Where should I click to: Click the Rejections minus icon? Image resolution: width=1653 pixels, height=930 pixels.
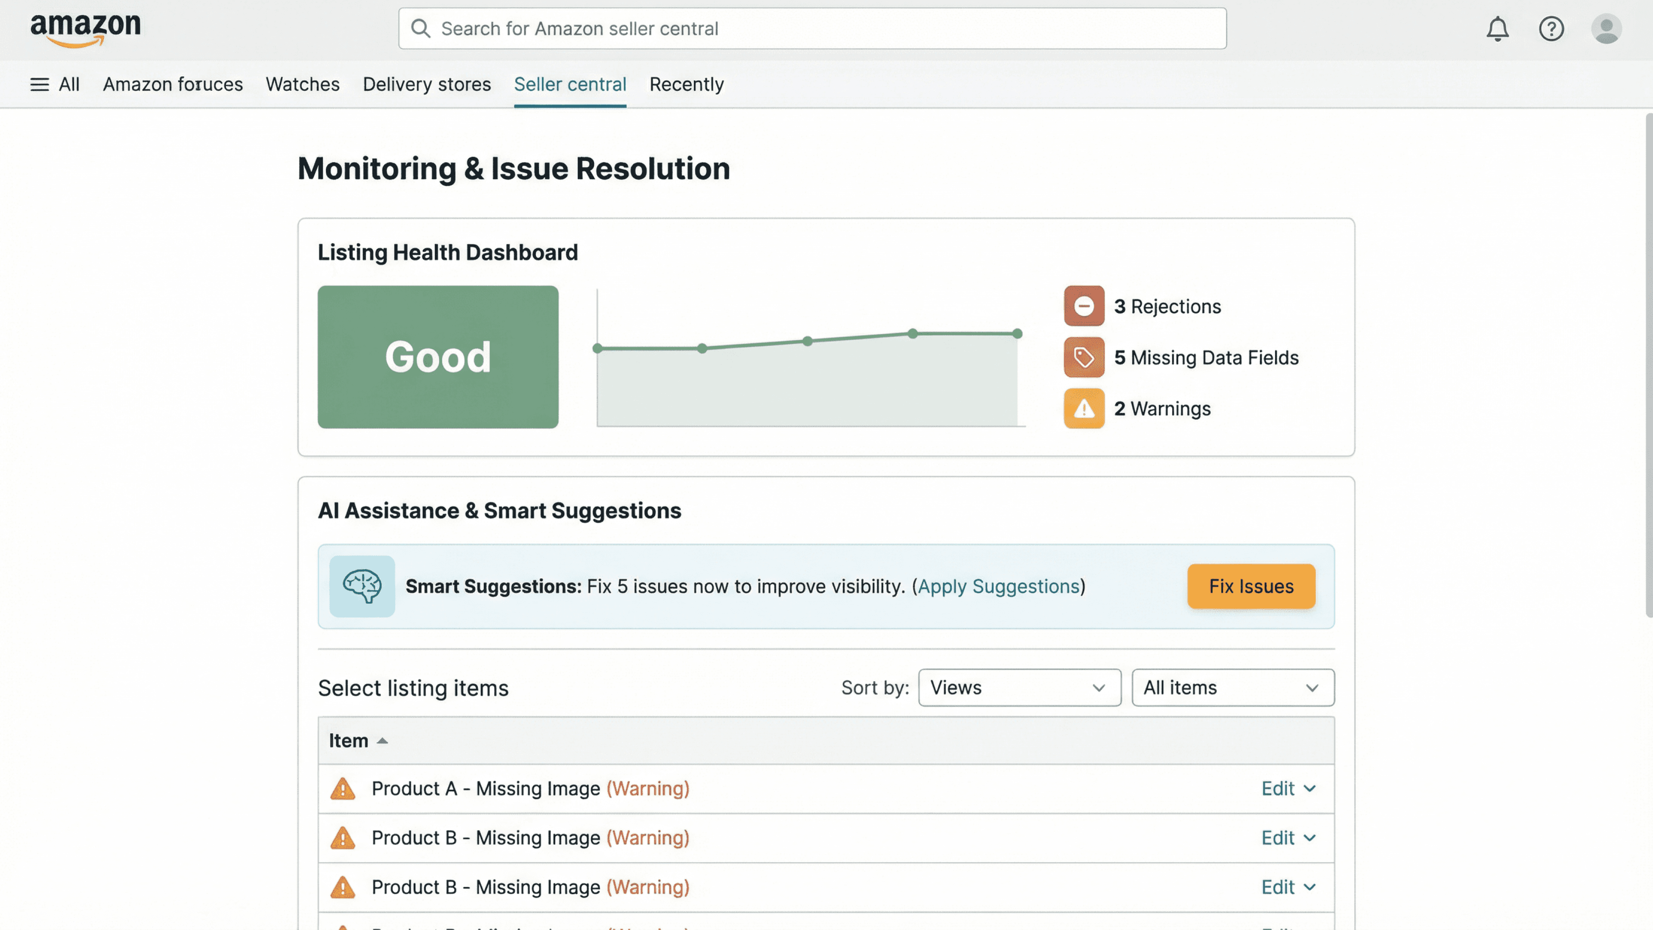coord(1084,306)
